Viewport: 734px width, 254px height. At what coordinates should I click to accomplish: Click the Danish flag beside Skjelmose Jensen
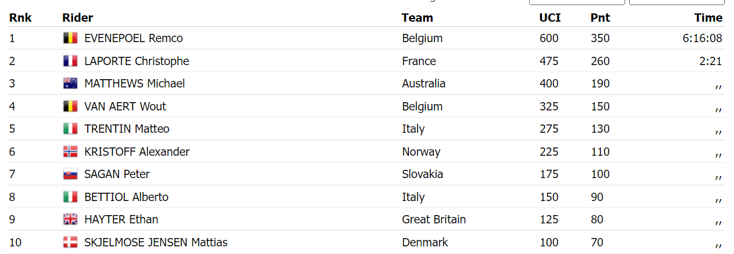coord(70,243)
